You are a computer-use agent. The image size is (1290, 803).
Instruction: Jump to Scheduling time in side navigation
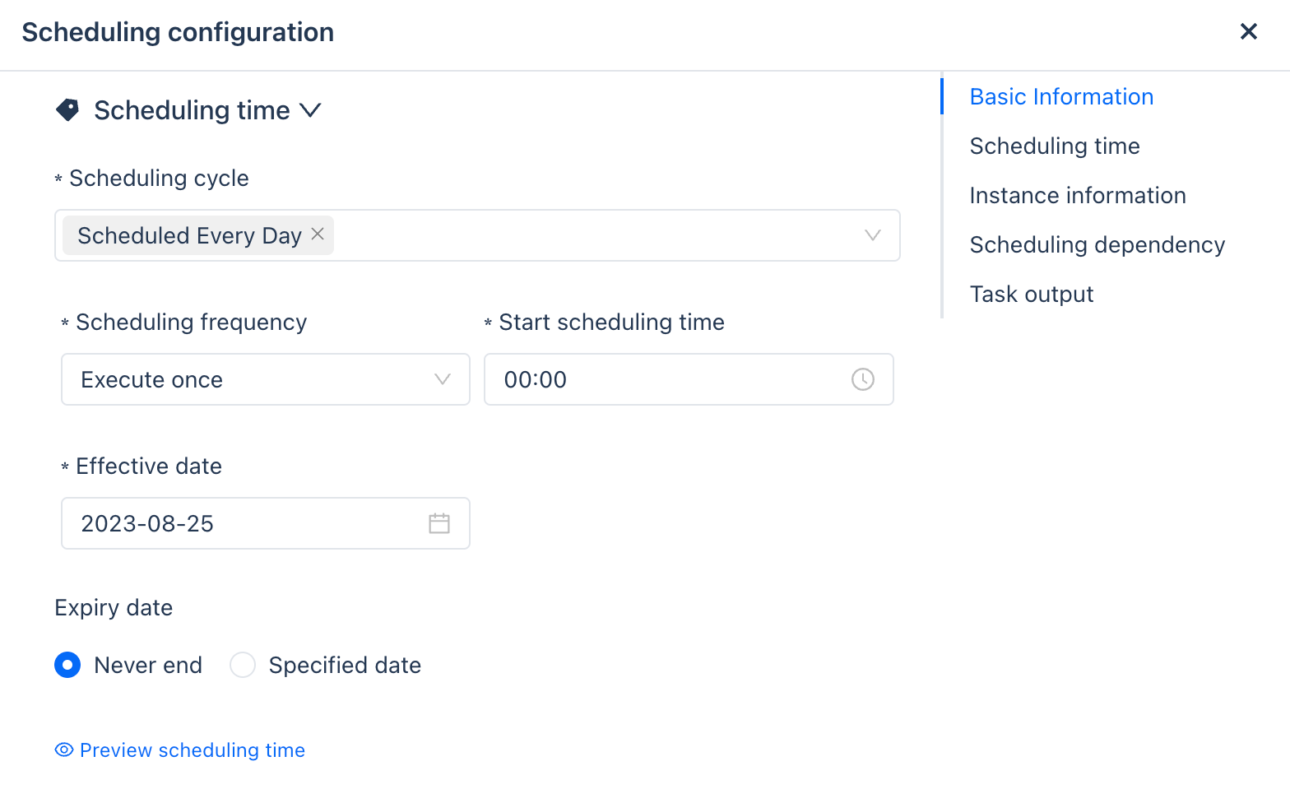click(1055, 146)
